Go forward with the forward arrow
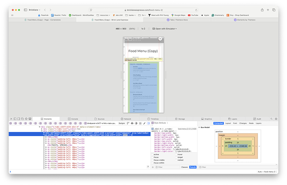 click(50, 10)
